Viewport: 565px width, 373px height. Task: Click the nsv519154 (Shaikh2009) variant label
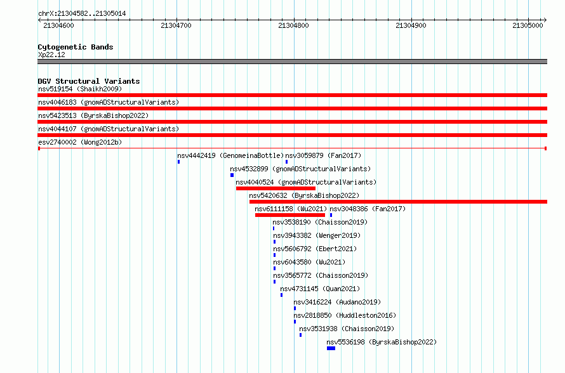point(80,89)
